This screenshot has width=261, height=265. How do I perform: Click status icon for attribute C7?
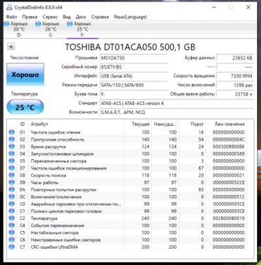pyautogui.click(x=12, y=247)
